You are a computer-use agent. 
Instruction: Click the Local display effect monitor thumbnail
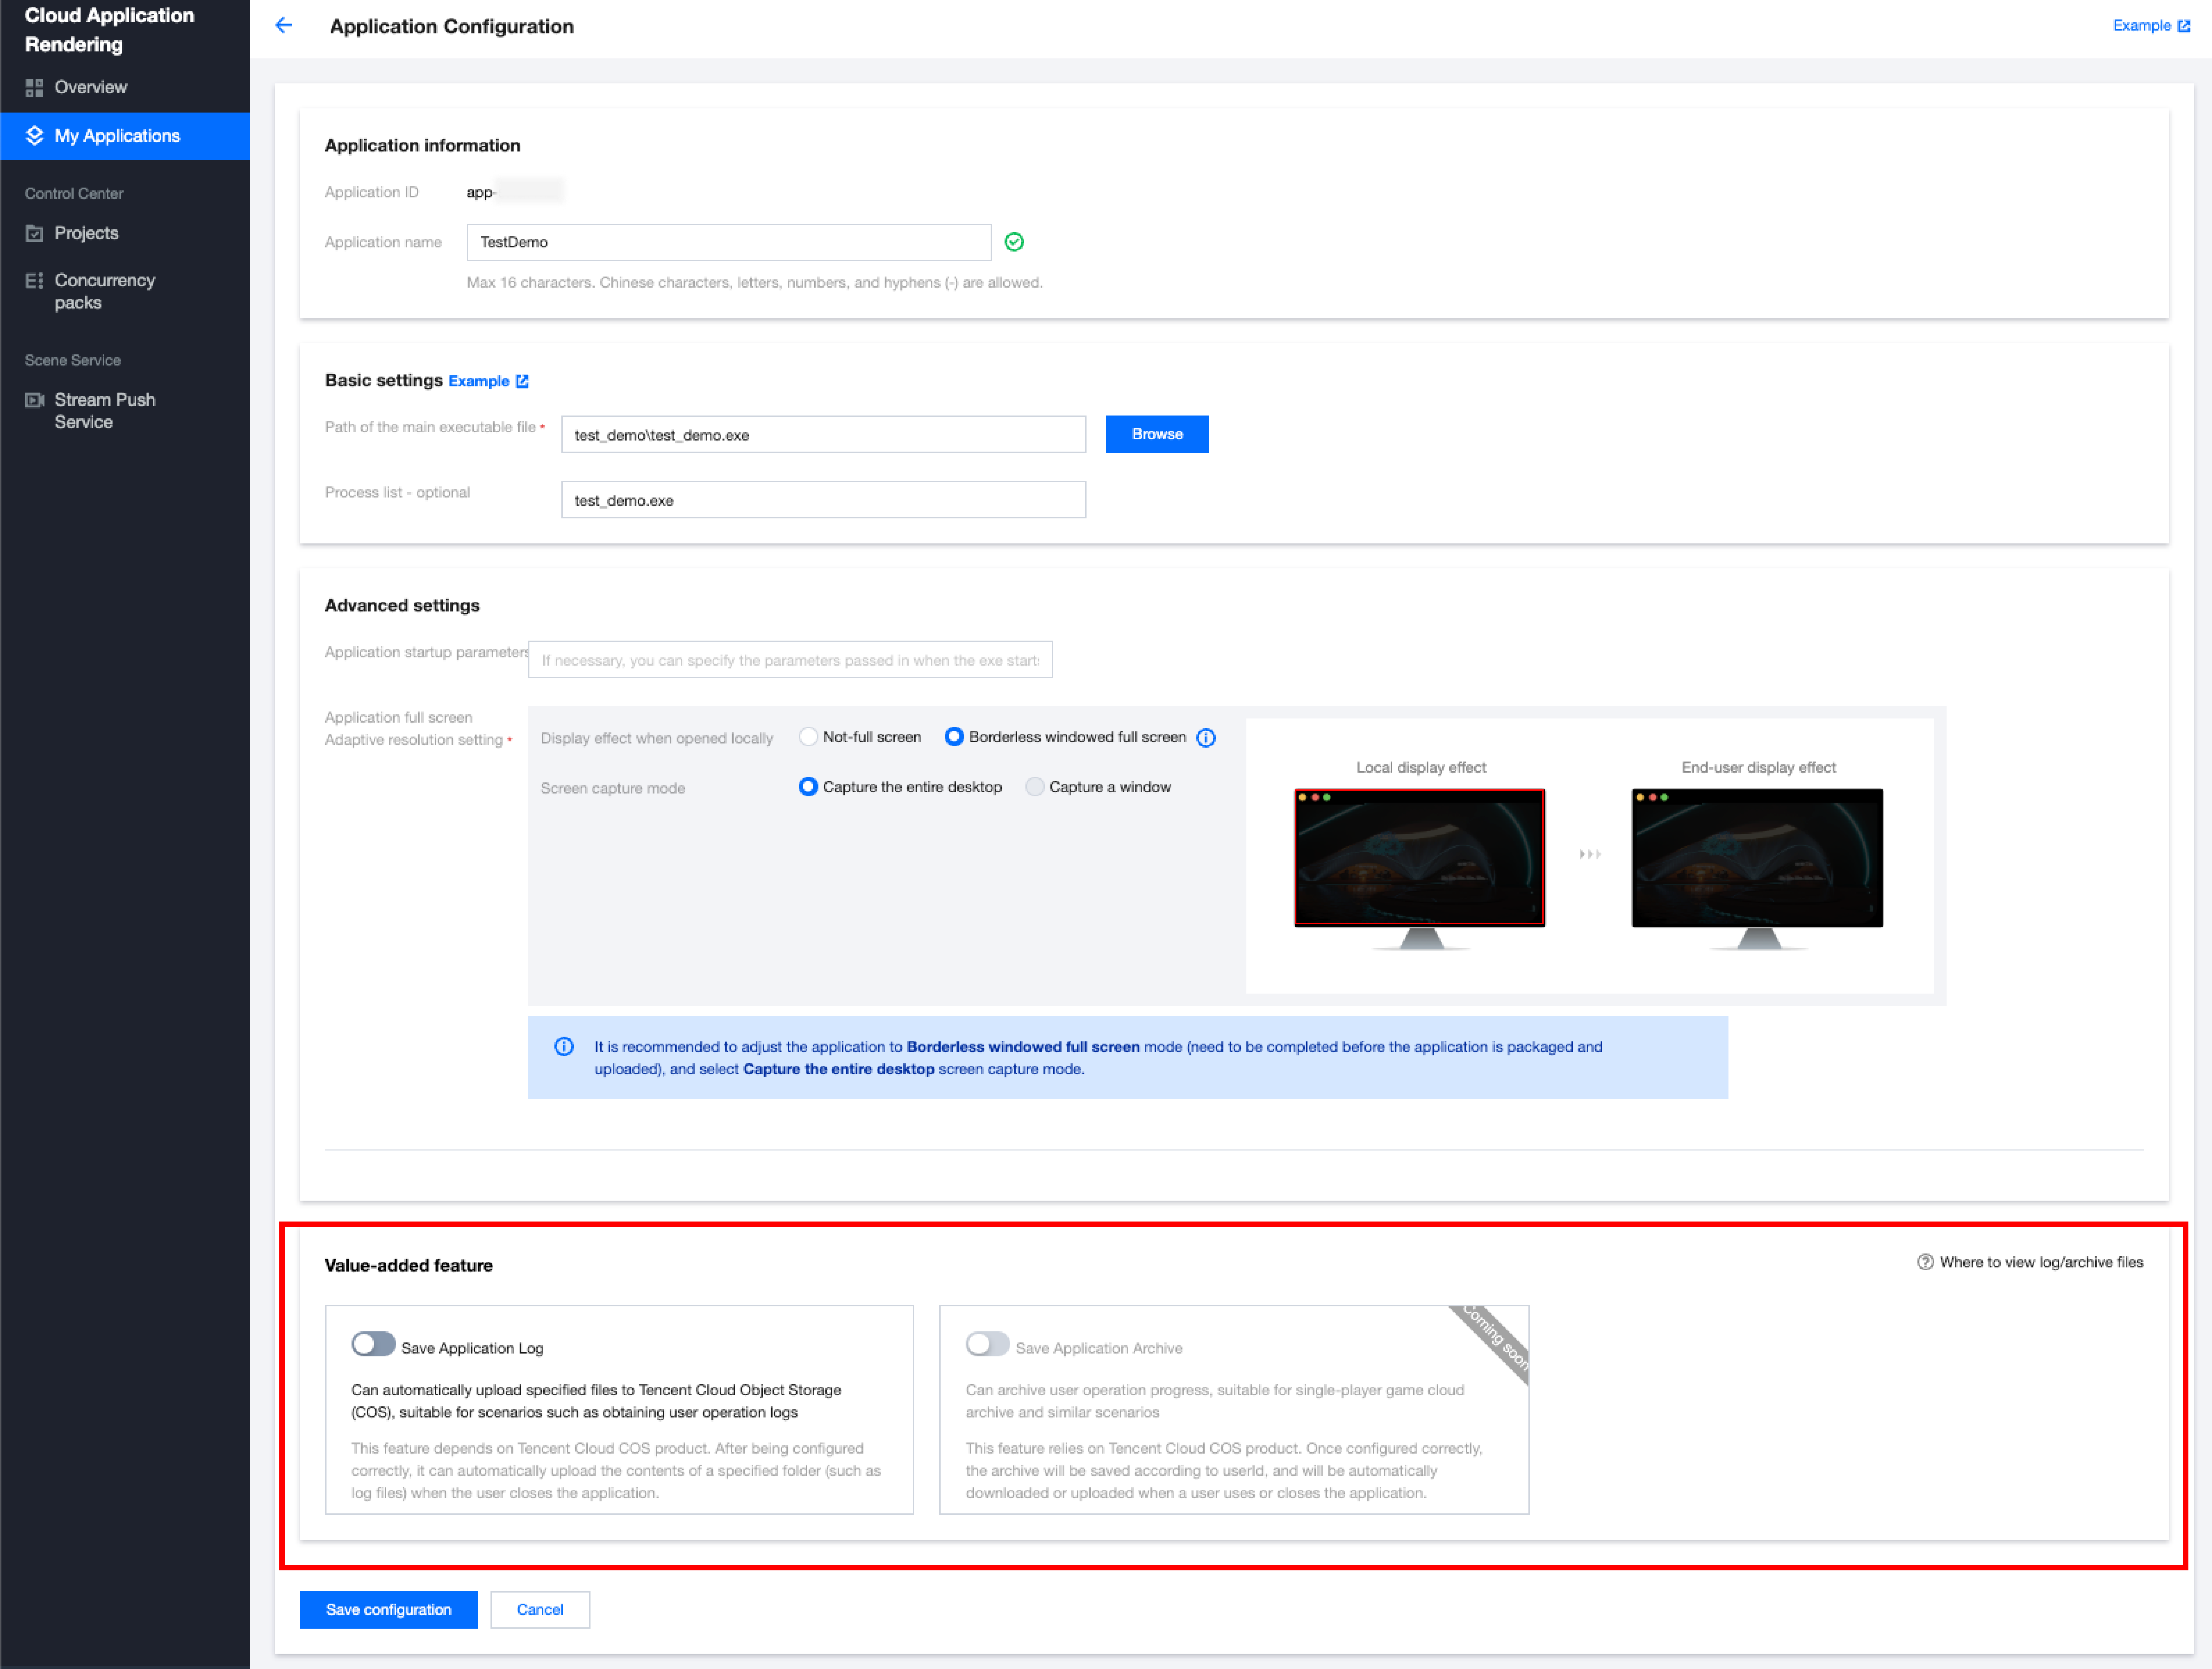[1419, 858]
